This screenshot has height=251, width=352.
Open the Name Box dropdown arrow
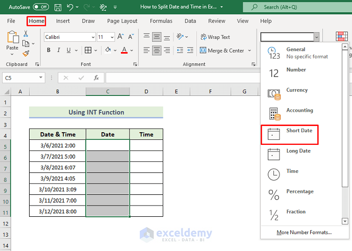(41, 78)
